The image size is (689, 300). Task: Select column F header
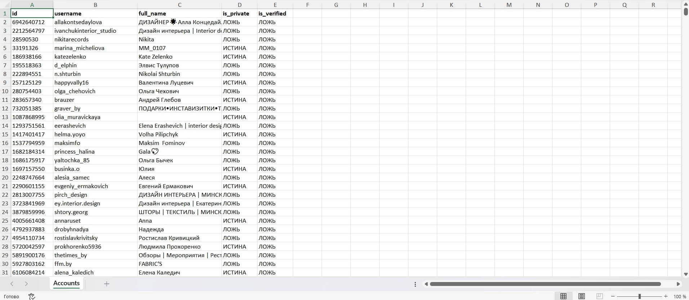pyautogui.click(x=307, y=5)
